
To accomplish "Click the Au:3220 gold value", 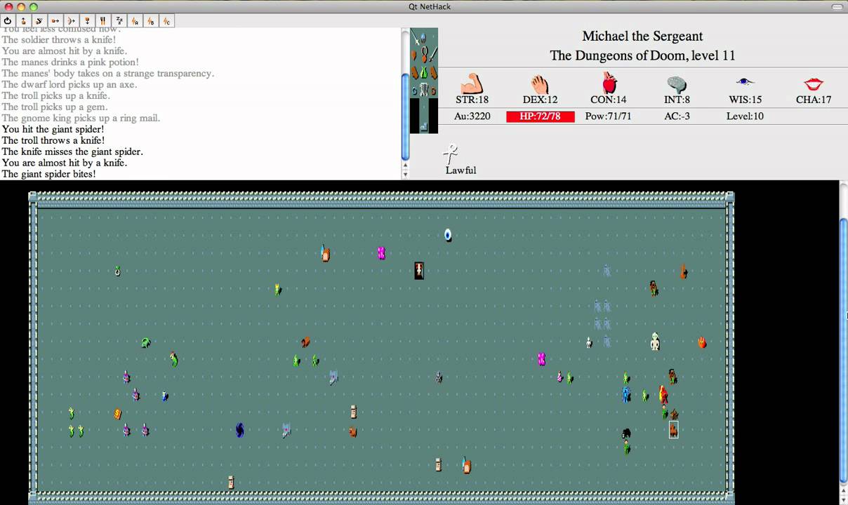I will (x=472, y=116).
